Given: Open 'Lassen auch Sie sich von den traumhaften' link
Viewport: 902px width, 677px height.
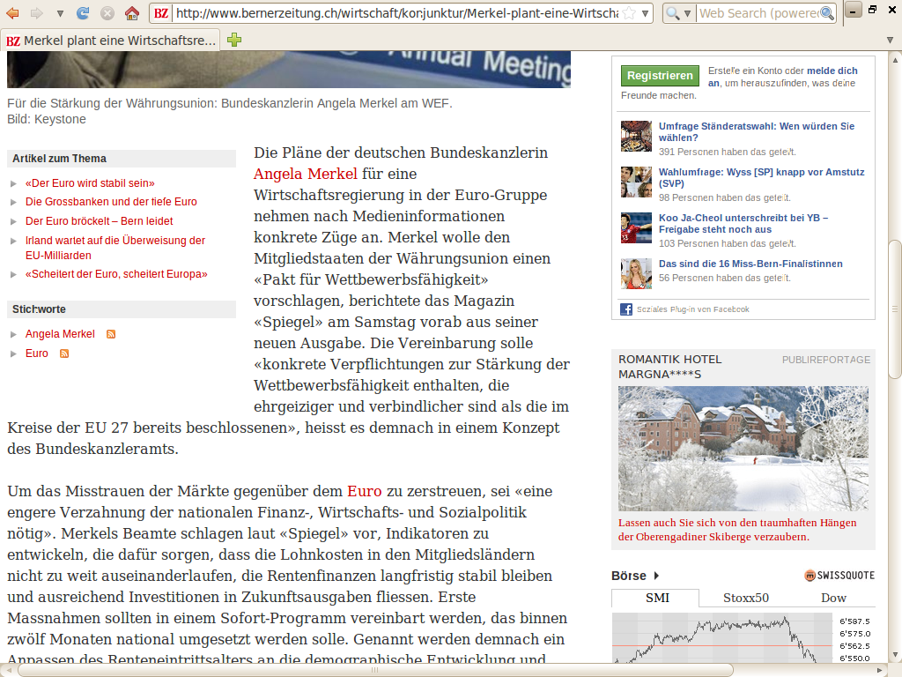Looking at the screenshot, I should click(x=737, y=530).
